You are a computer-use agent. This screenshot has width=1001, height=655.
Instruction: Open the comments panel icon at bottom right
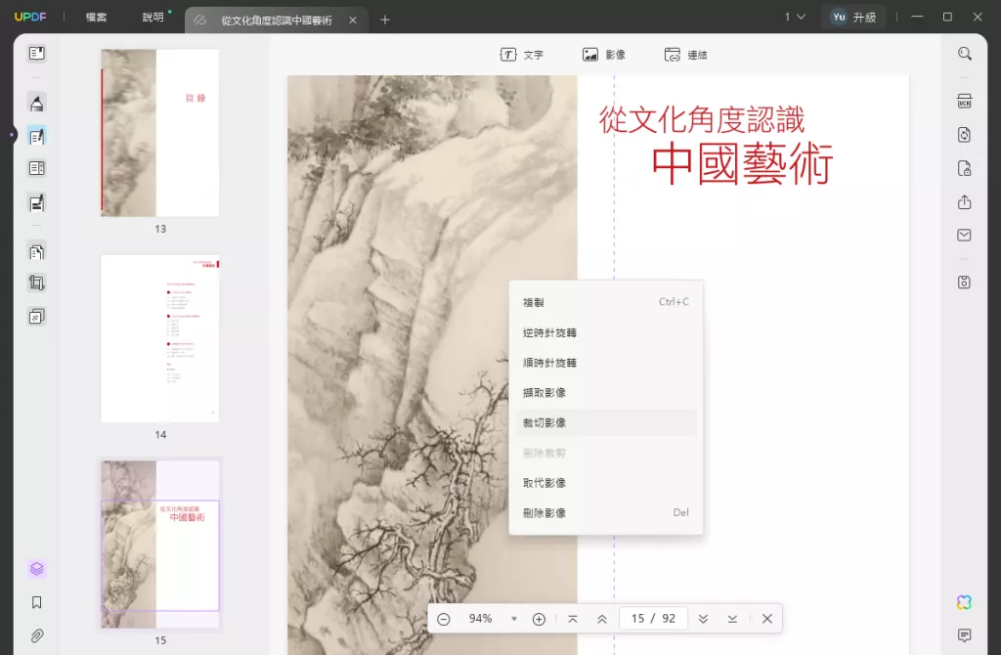click(965, 635)
